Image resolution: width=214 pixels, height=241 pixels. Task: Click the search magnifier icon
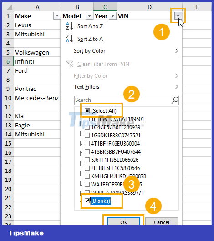point(175,100)
